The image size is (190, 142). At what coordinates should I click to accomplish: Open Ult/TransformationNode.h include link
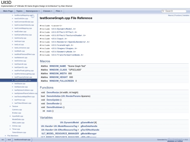(67, 55)
